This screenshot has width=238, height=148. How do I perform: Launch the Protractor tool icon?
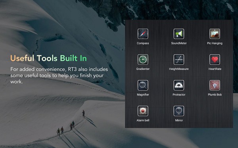pos(179,85)
